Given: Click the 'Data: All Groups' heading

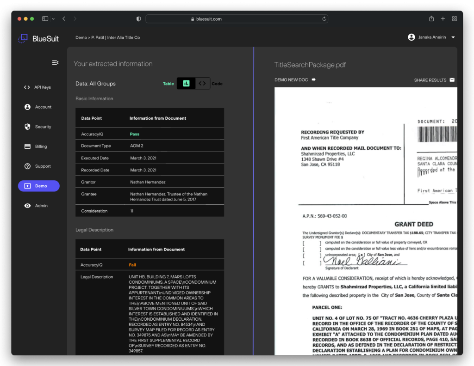Looking at the screenshot, I should [95, 84].
